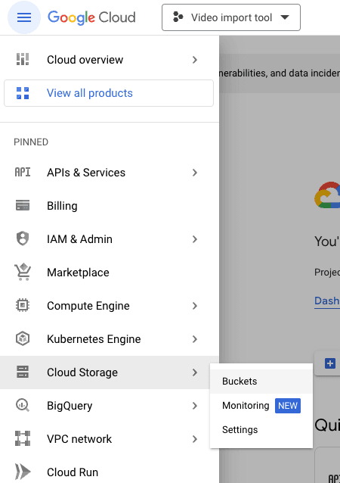
Task: Expand the APIs & Services chevron
Action: [x=195, y=173]
